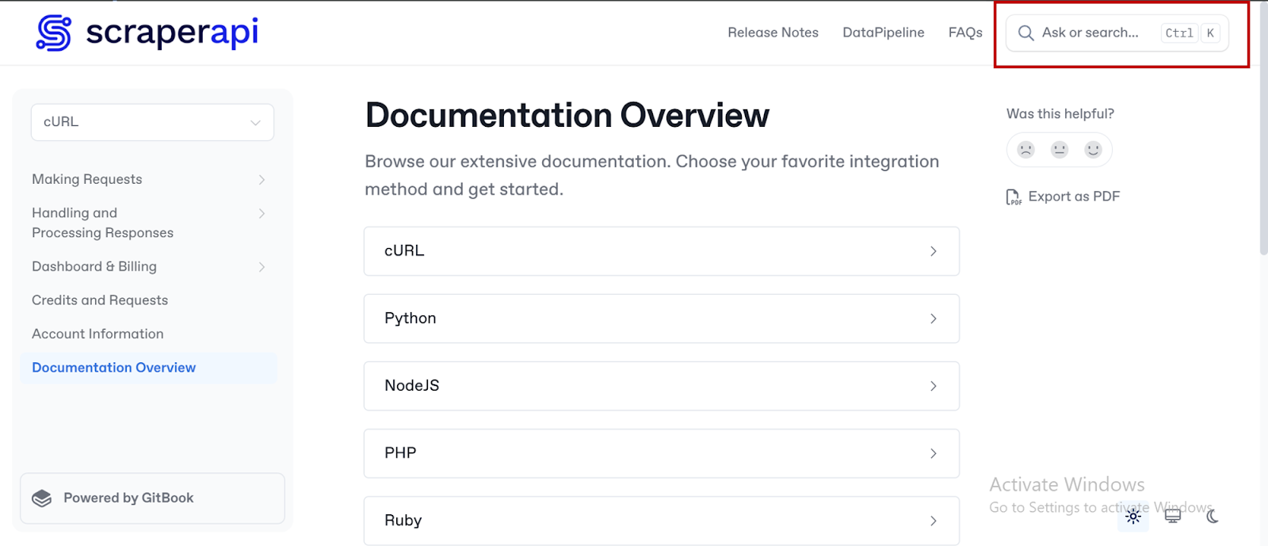
Task: Open the Python documentation card
Action: [662, 319]
